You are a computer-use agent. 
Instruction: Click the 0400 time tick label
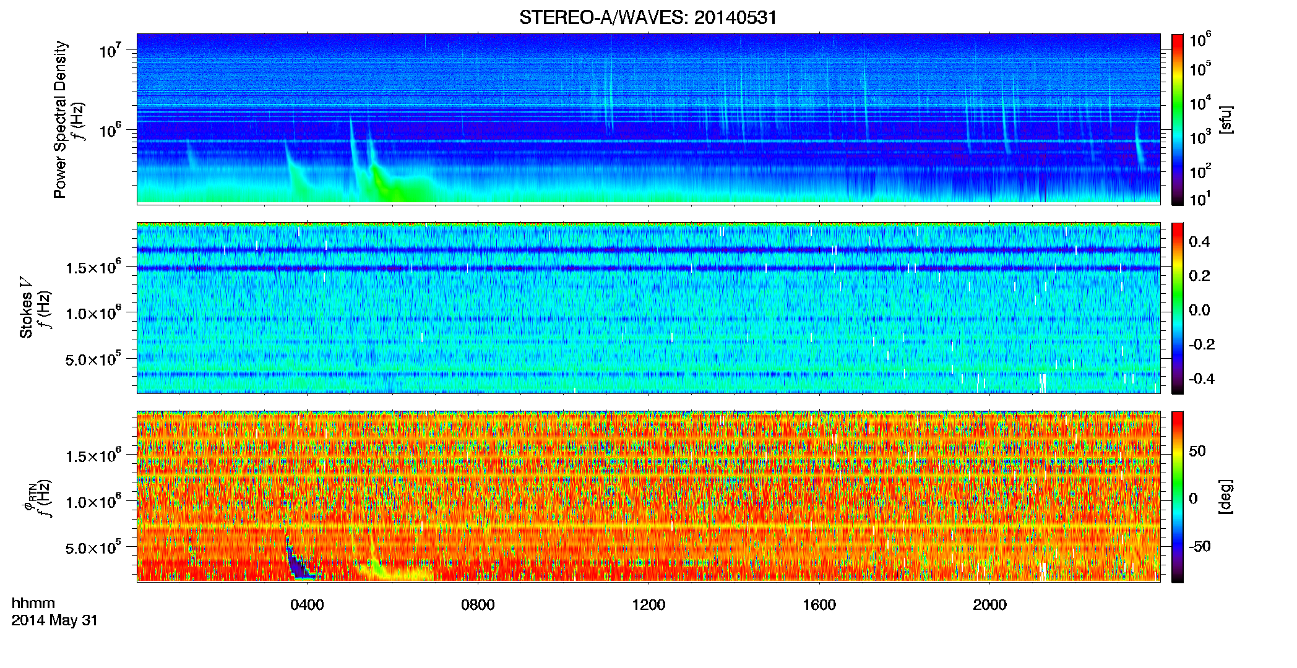click(x=307, y=604)
